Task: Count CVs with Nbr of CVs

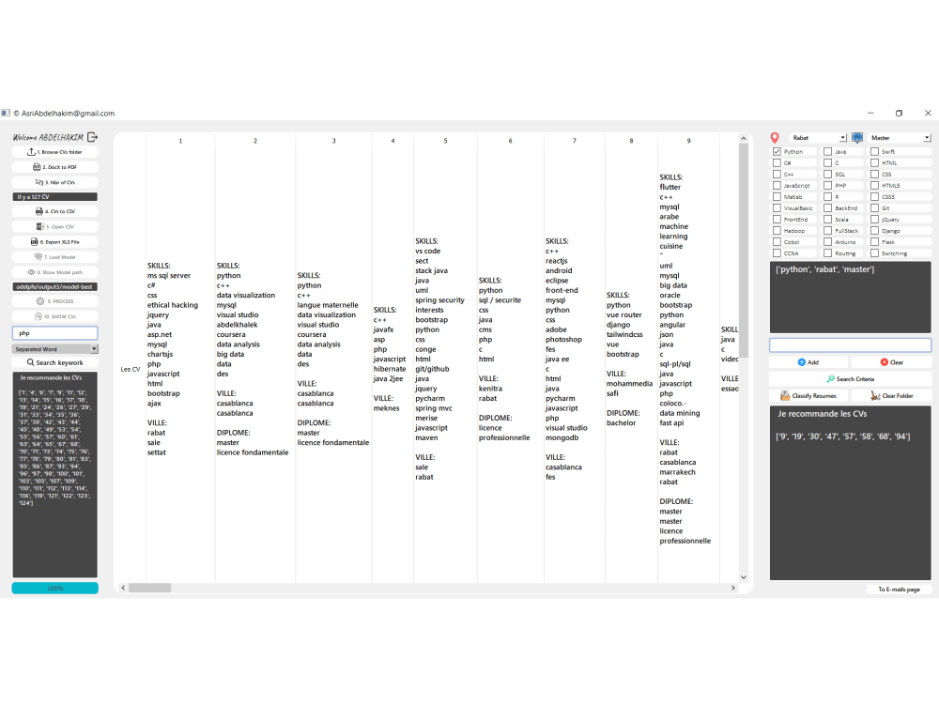Action: 54,182
